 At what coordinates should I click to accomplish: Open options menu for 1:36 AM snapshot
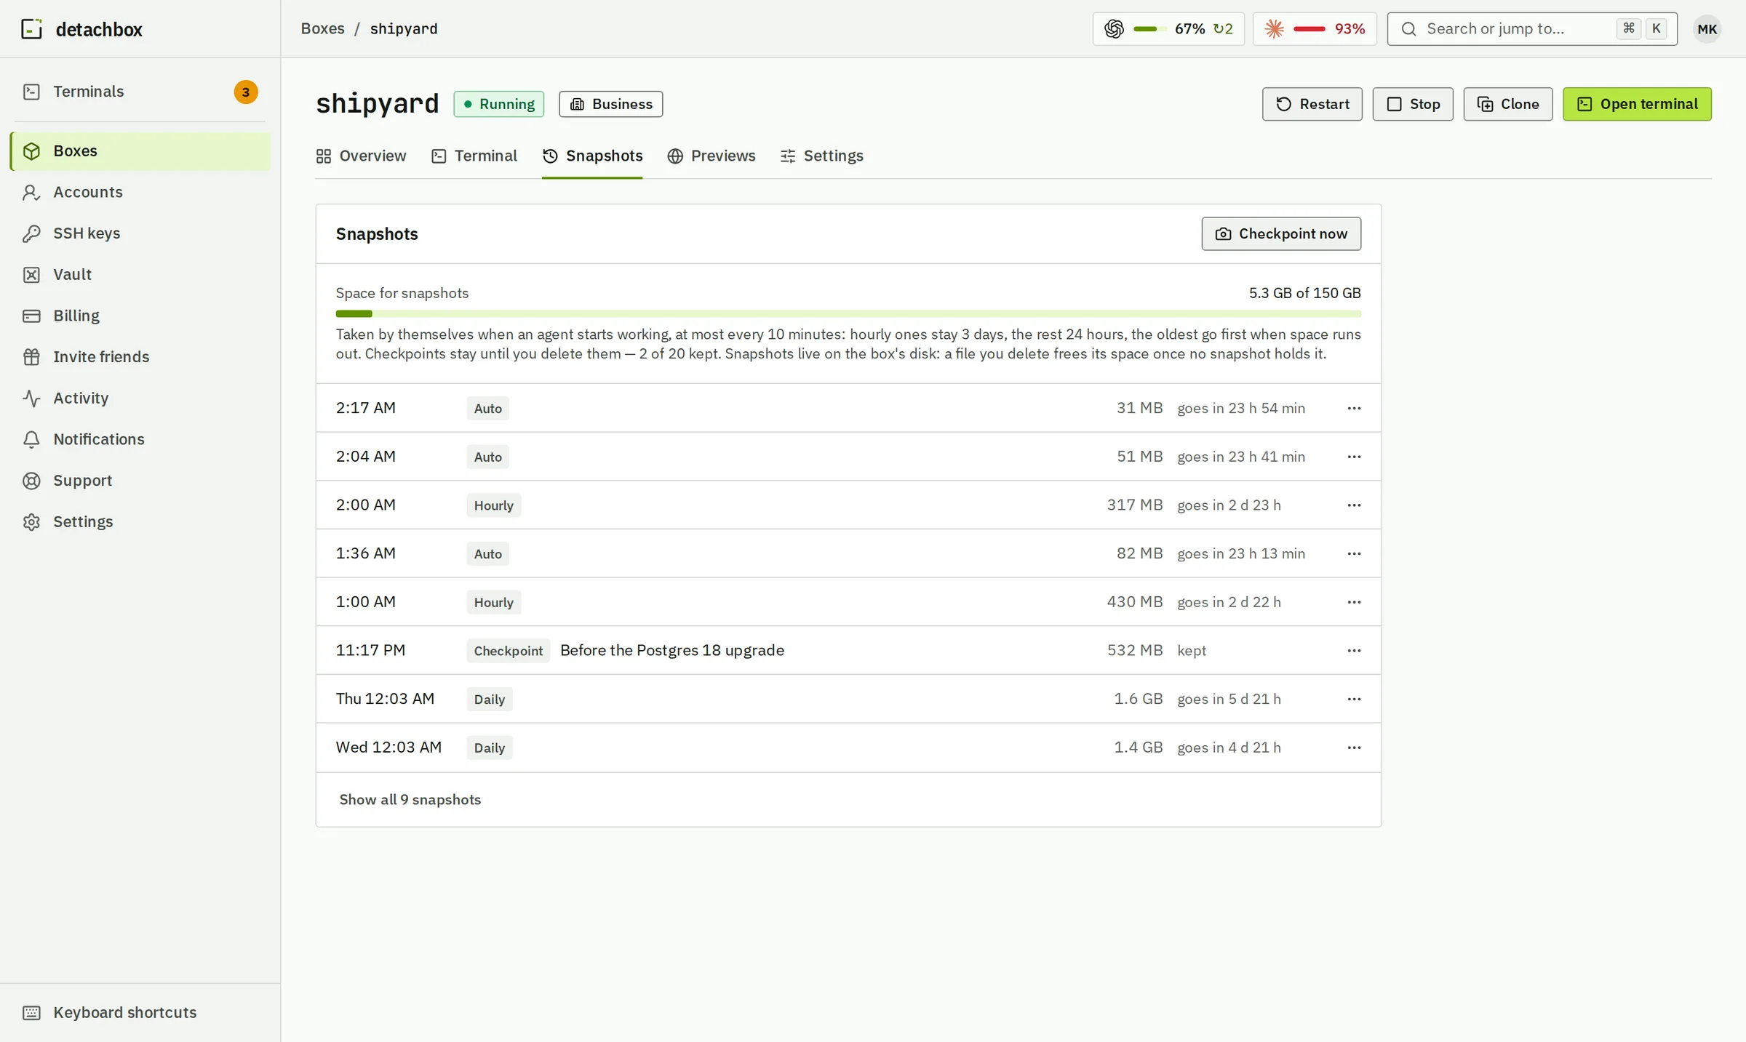pos(1354,553)
